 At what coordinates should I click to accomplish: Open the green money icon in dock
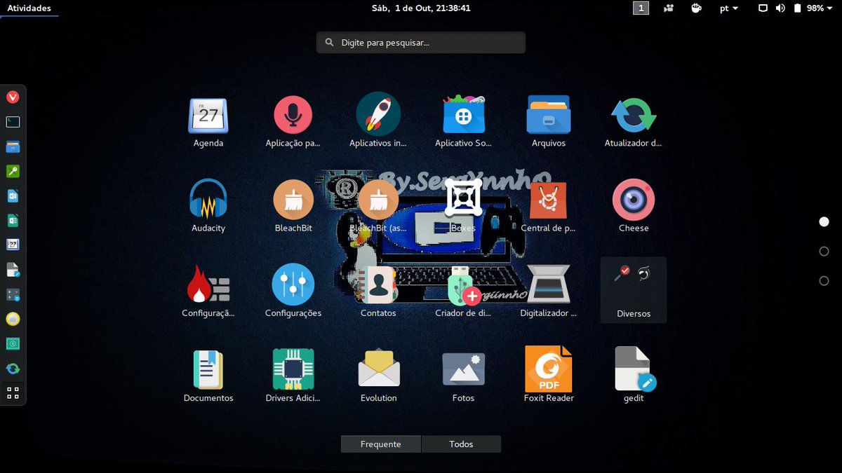tap(13, 344)
